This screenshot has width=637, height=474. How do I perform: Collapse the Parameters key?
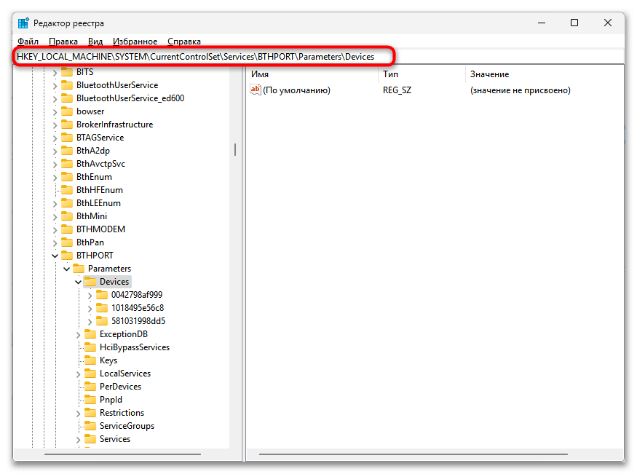[67, 269]
